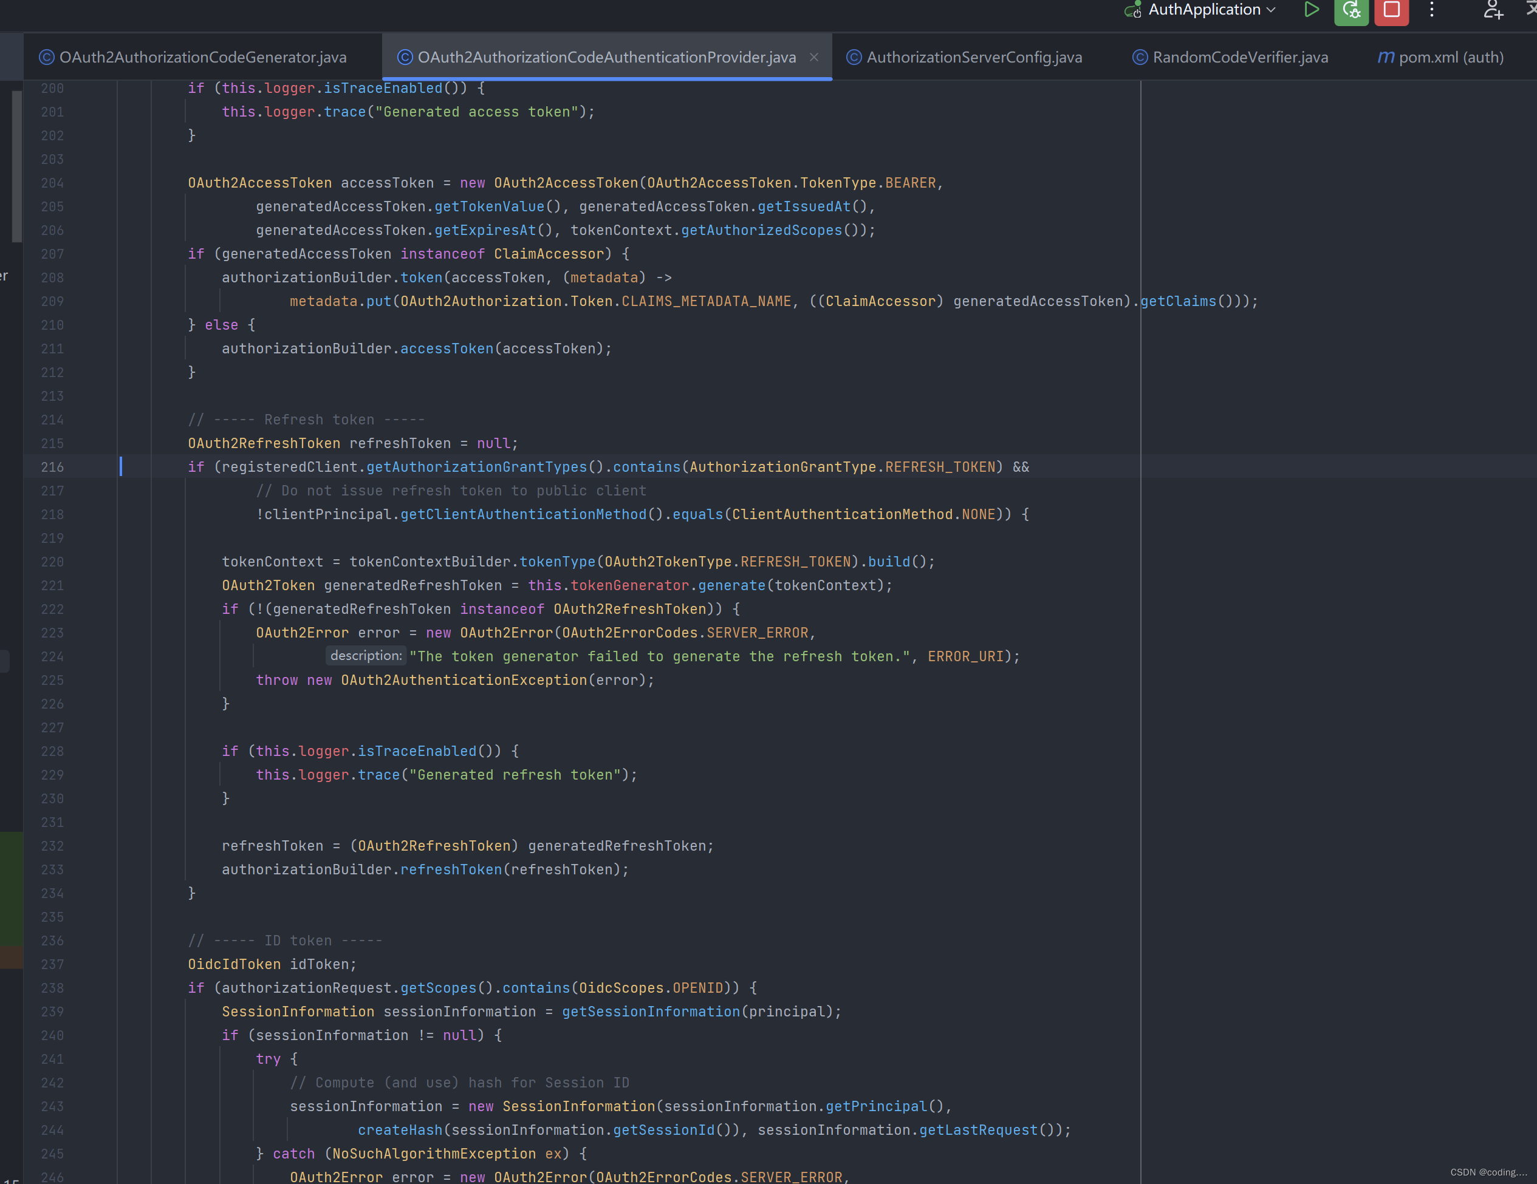Click getAuthorizationGrantTypes method call on line 216
The height and width of the screenshot is (1184, 1537).
(476, 467)
